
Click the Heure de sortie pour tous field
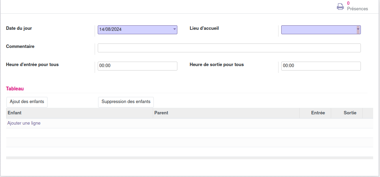[321, 66]
